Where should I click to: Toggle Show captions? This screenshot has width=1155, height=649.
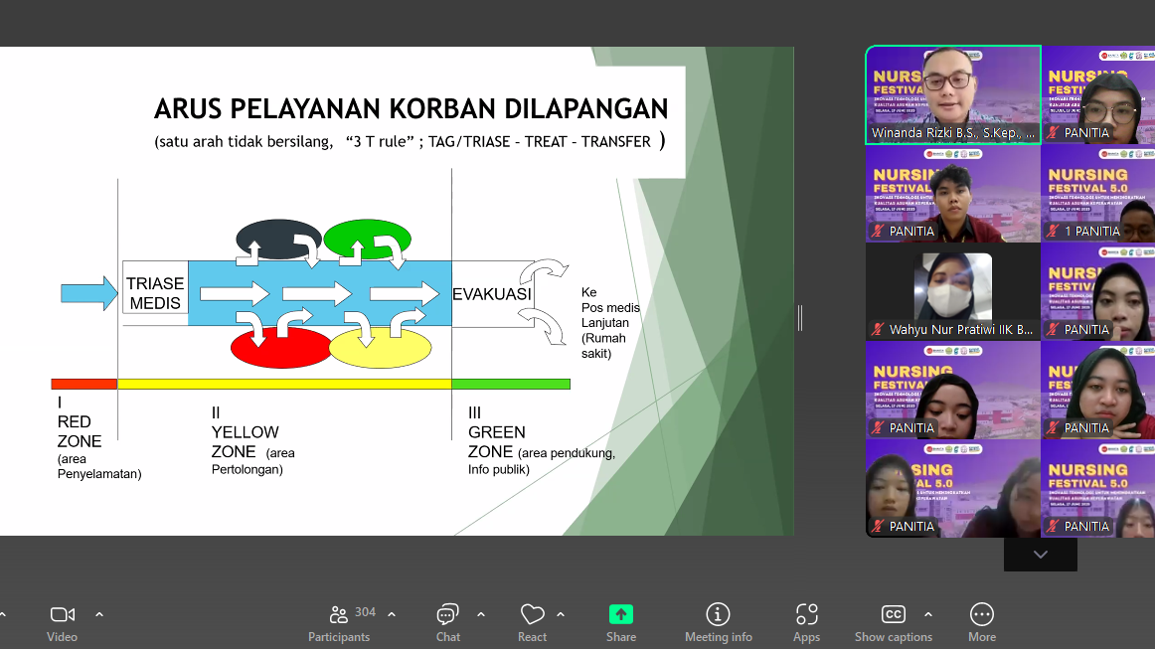click(893, 623)
